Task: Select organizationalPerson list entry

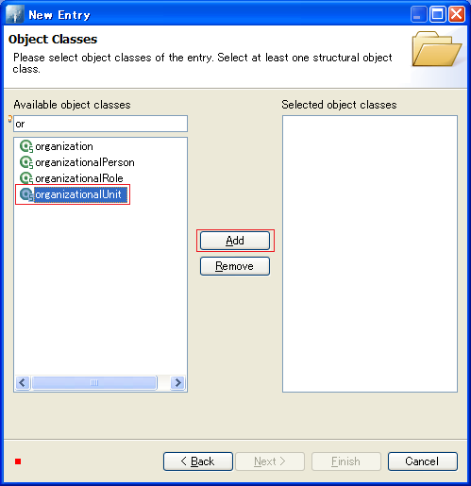Action: pos(85,162)
